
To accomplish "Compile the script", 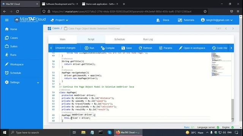I will coord(107,48).
